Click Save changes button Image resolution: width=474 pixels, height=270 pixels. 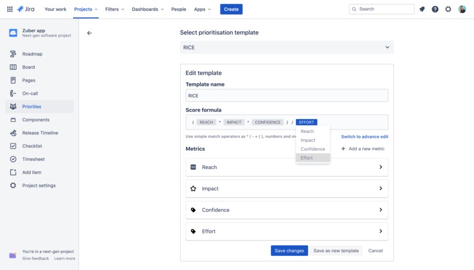(x=289, y=251)
